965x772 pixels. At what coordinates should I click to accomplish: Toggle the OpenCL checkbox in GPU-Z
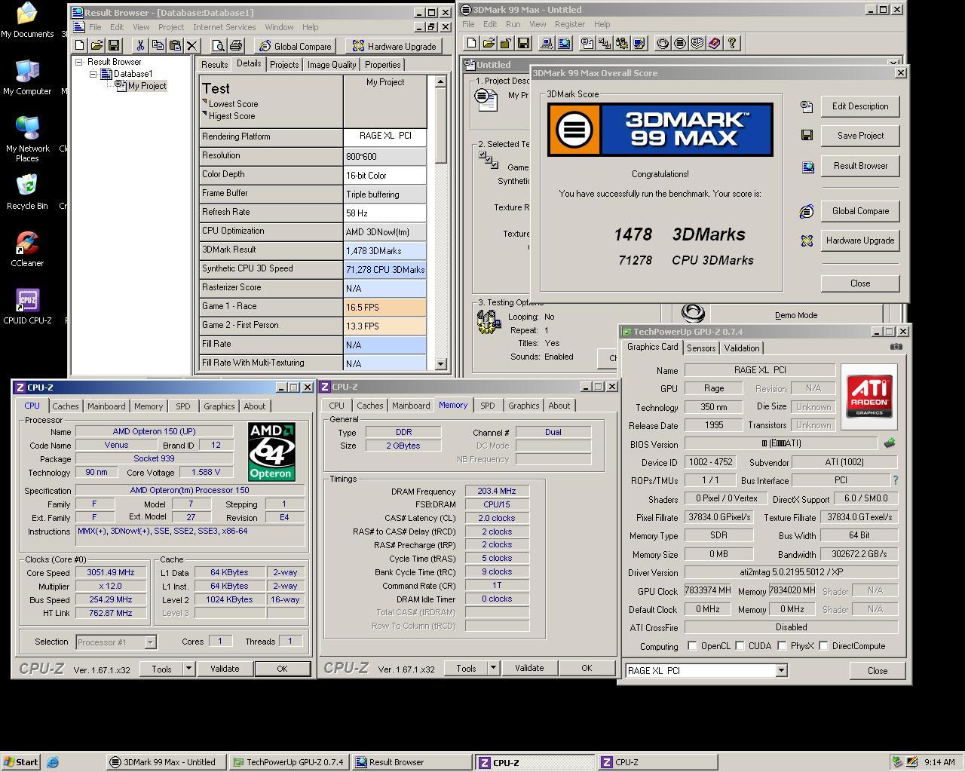(692, 646)
